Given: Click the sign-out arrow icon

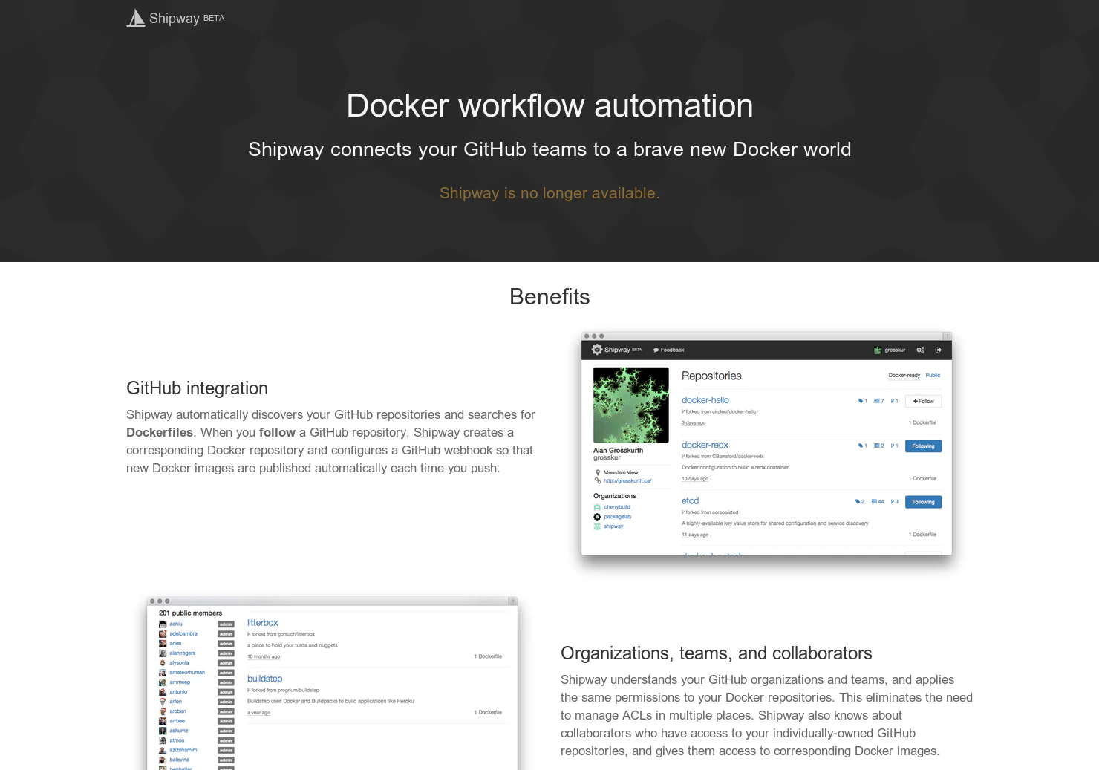Looking at the screenshot, I should click(939, 350).
